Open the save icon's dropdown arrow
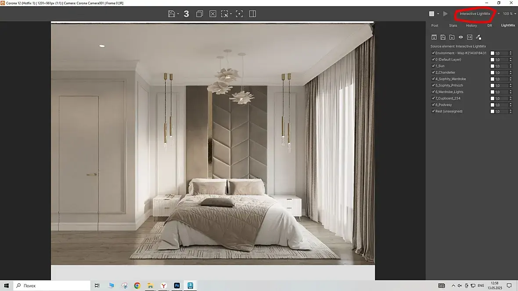Image resolution: width=518 pixels, height=291 pixels. tap(178, 14)
